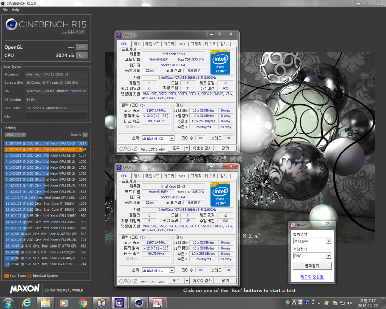Select your score row 20C/40T at 3024

click(x=46, y=149)
